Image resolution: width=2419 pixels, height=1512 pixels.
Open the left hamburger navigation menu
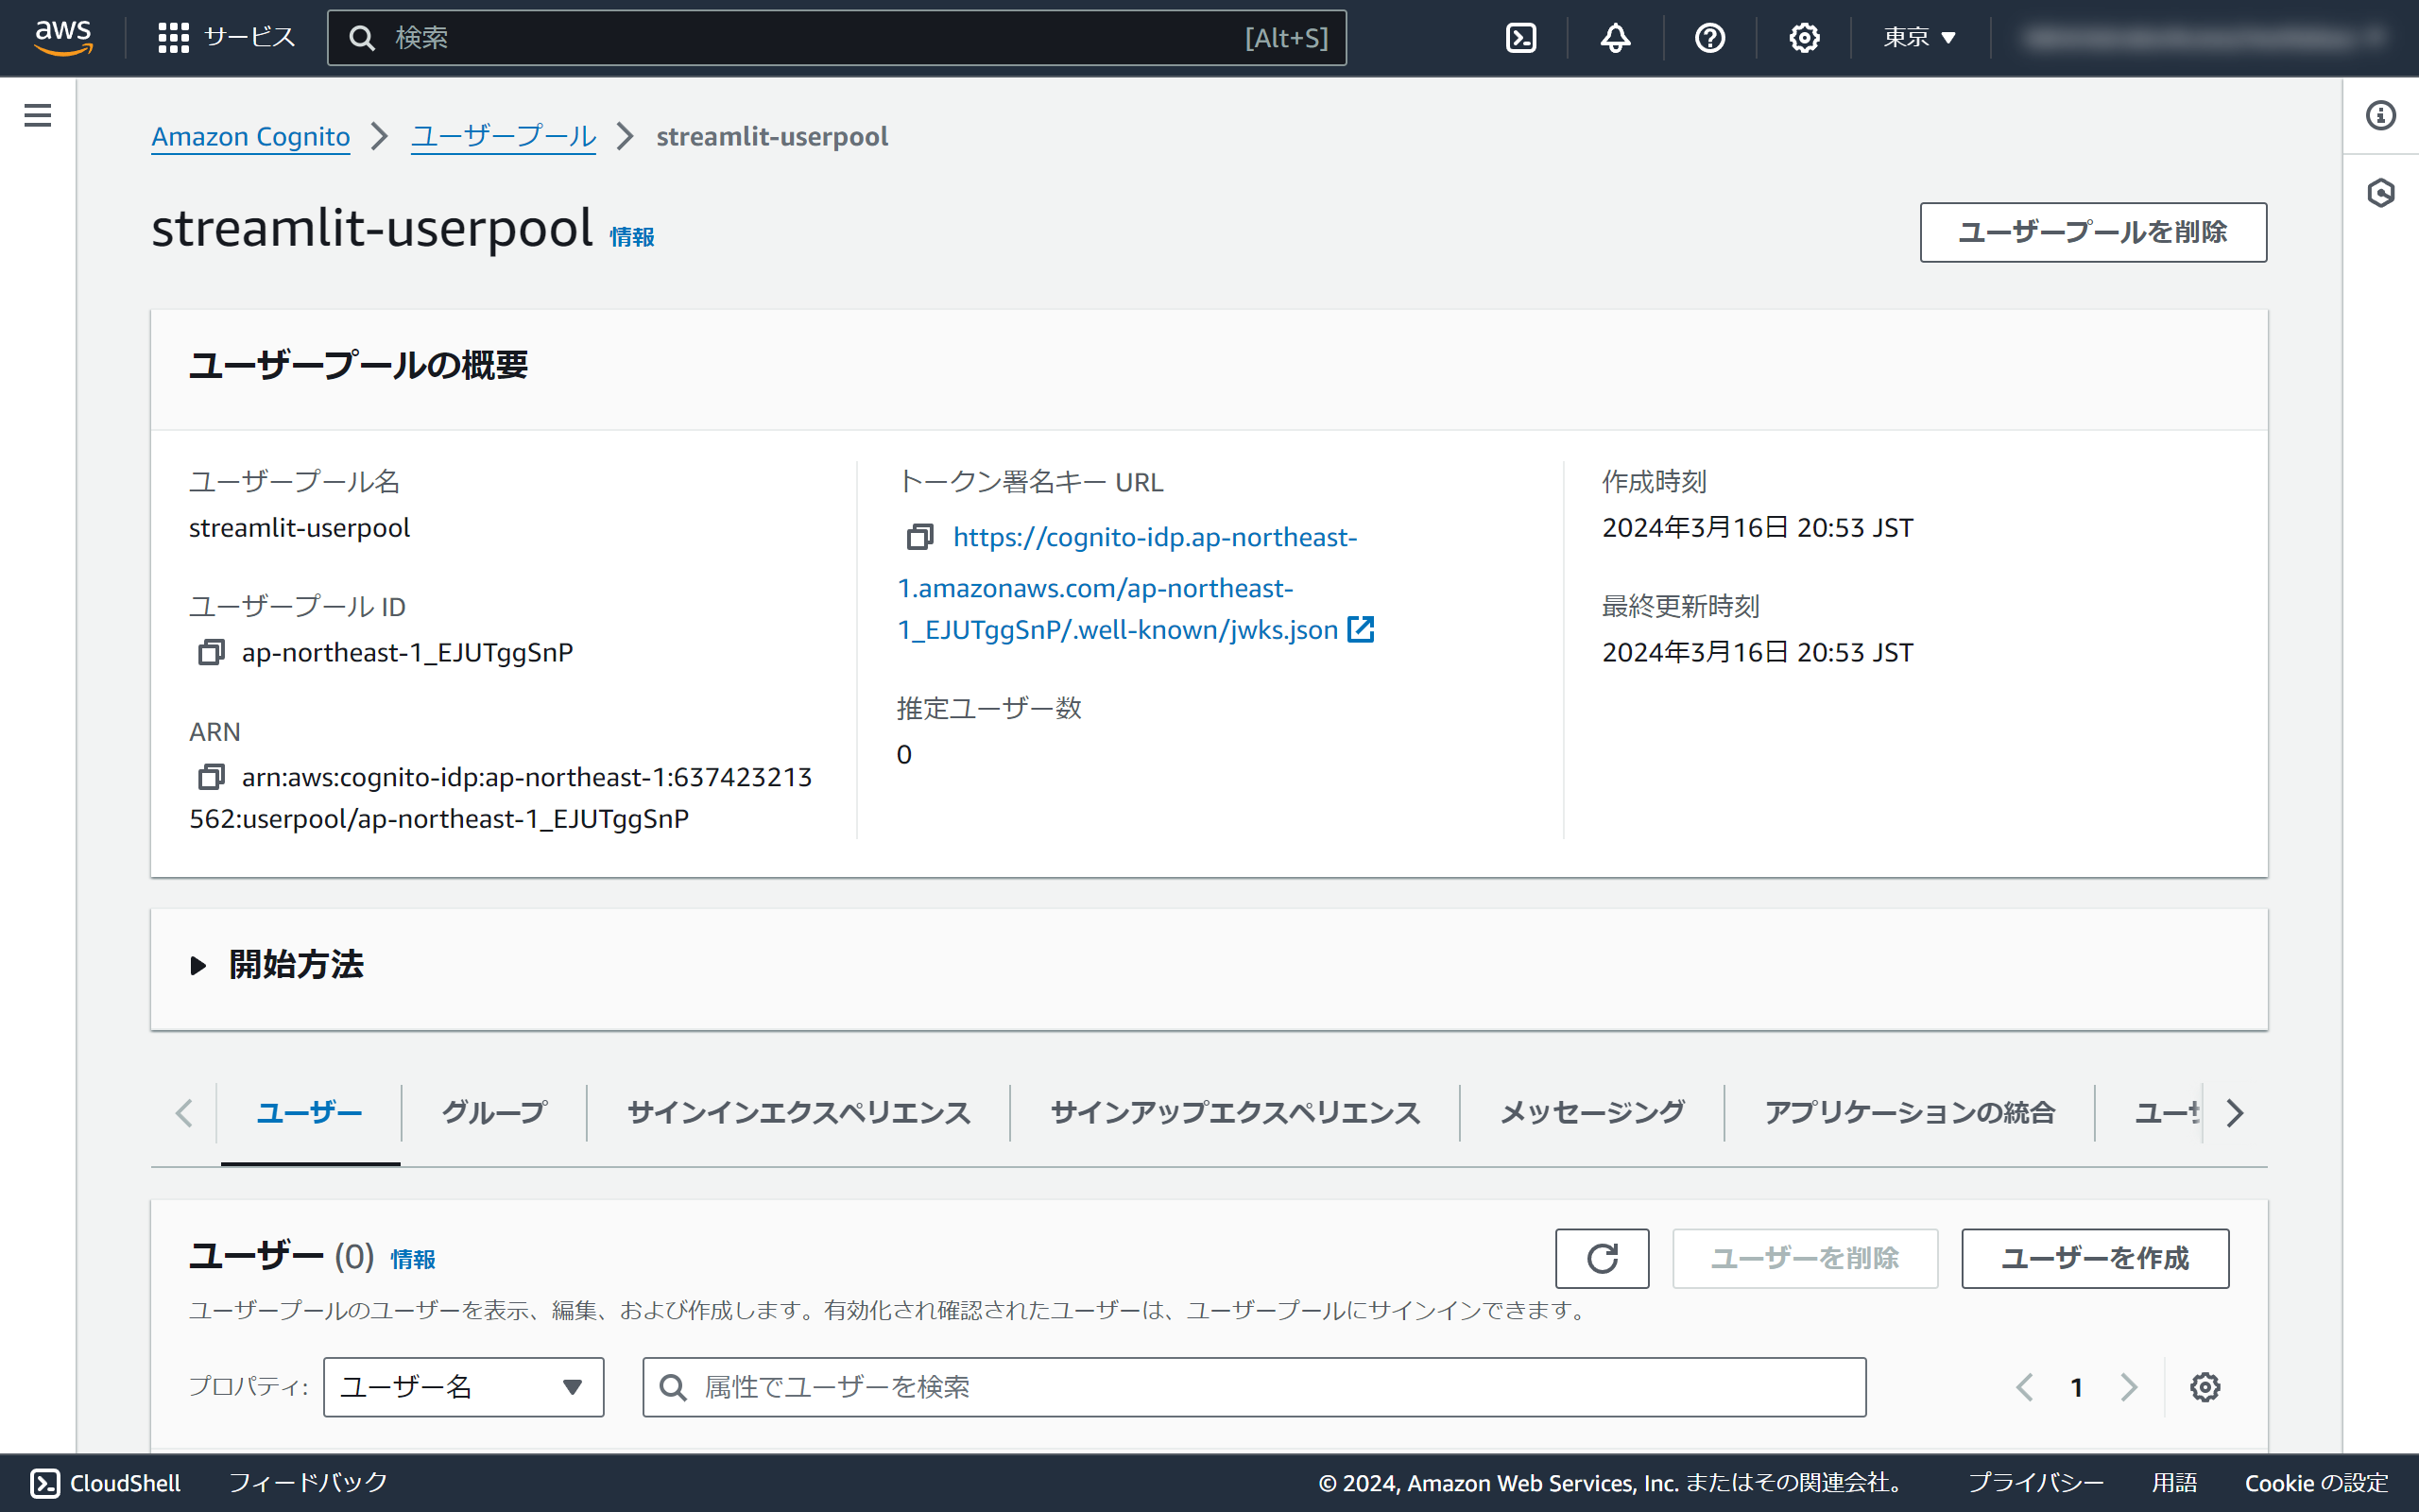[x=38, y=115]
